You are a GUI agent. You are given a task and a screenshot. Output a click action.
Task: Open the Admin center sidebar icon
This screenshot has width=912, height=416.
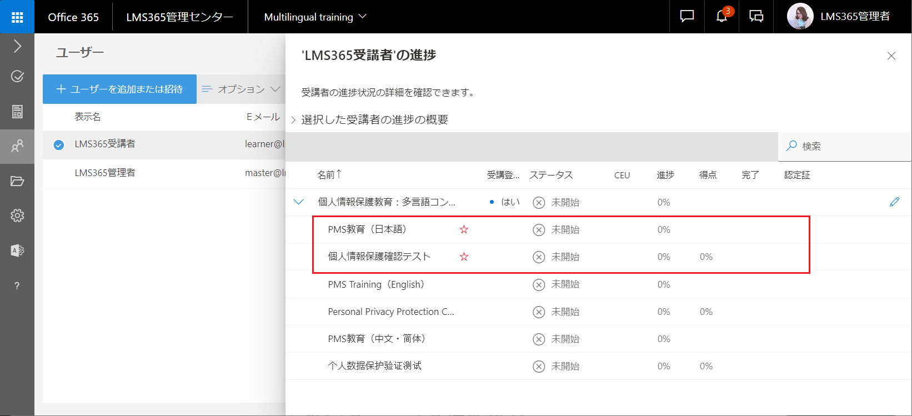coord(17,250)
